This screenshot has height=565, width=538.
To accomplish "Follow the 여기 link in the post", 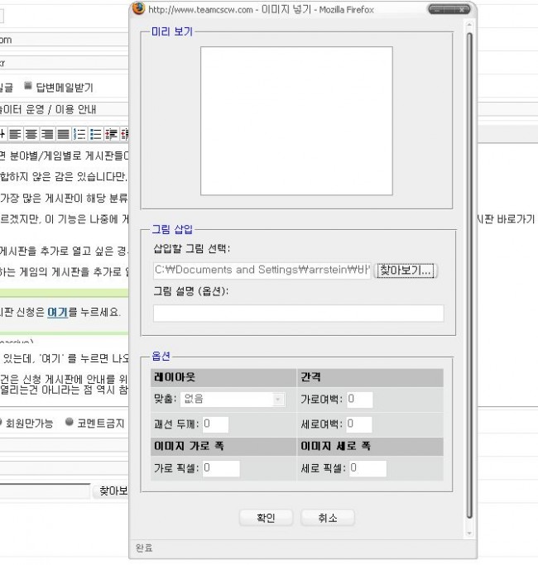I will coord(57,312).
